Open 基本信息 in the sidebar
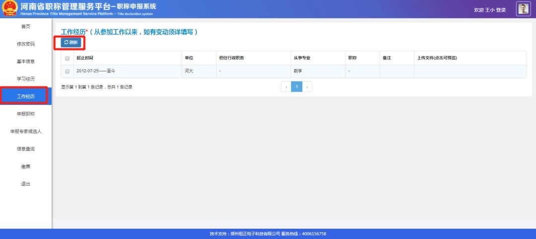 point(26,61)
